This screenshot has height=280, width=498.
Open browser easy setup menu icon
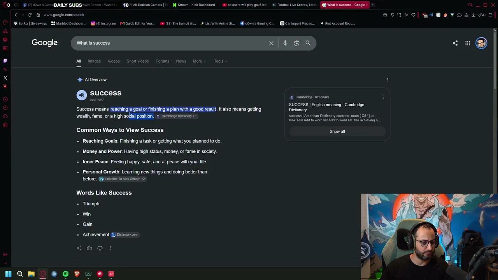(x=490, y=15)
